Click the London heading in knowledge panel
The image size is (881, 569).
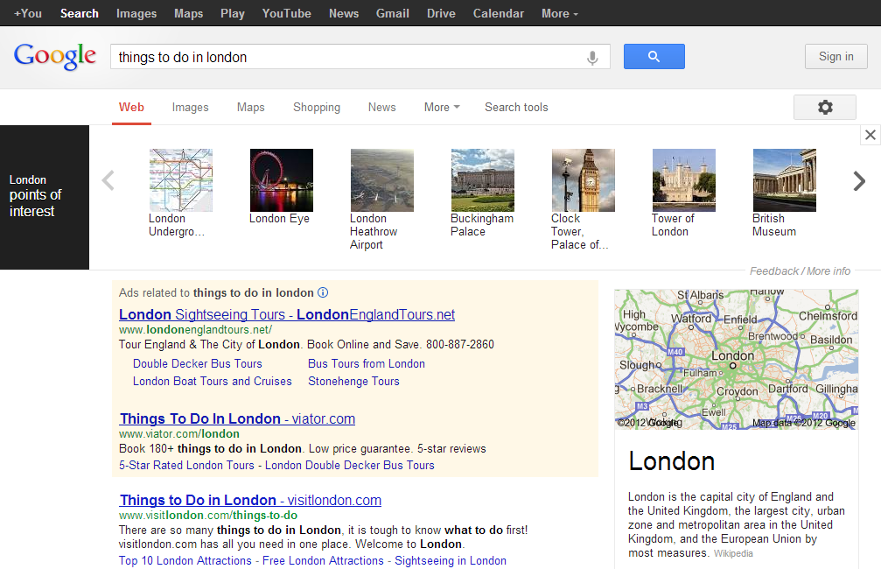[671, 461]
